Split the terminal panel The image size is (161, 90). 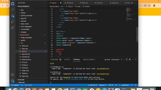(127, 59)
